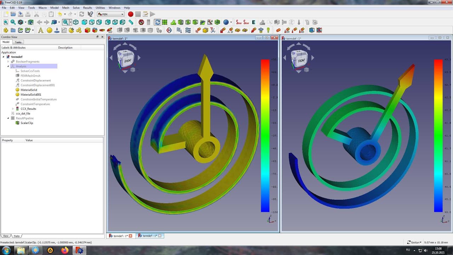The width and height of the screenshot is (453, 255).
Task: Collapse the ResultPipeline tree node
Action: (8, 118)
